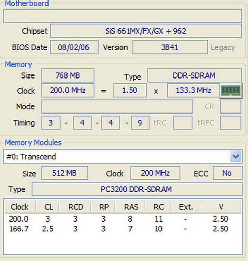The width and height of the screenshot is (248, 261).
Task: Select the BIOS Version field 3B41
Action: (170, 47)
